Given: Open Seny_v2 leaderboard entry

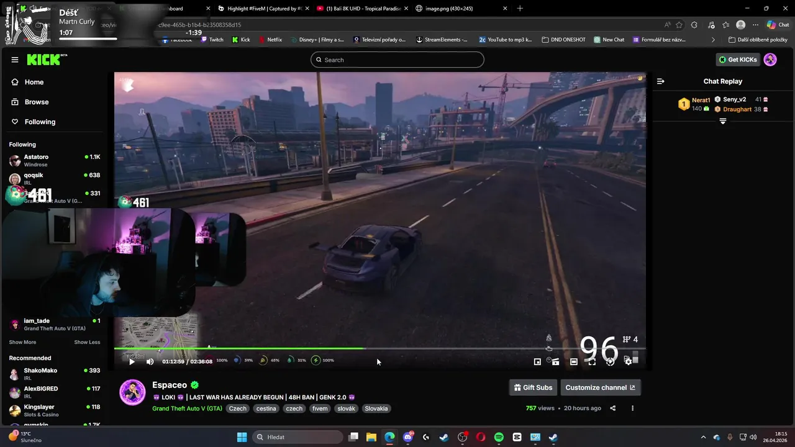Looking at the screenshot, I should (741, 99).
